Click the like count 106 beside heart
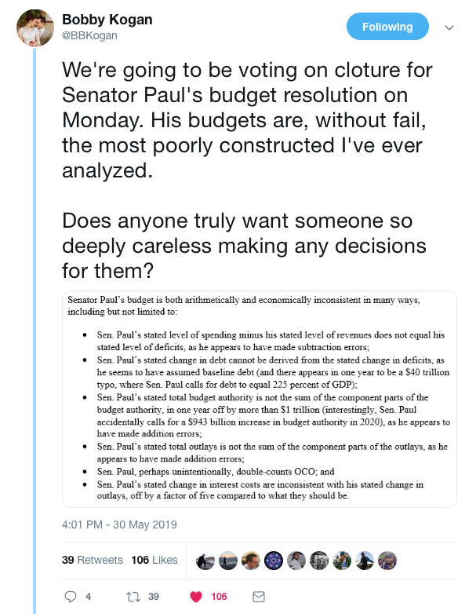476x614 pixels. pyautogui.click(x=219, y=597)
